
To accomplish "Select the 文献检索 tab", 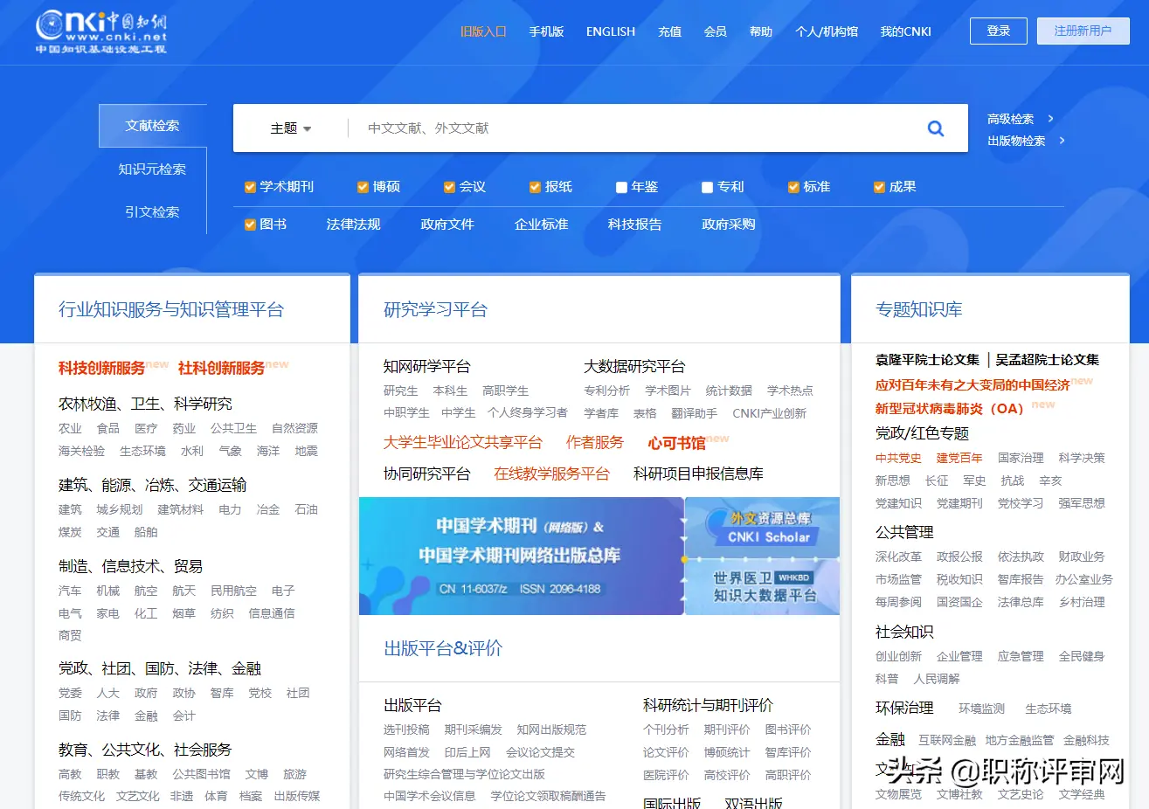I will pos(153,126).
